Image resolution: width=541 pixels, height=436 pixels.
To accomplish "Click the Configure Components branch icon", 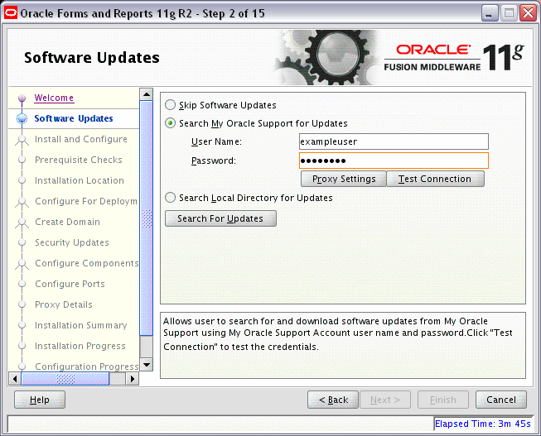I will click(x=22, y=265).
